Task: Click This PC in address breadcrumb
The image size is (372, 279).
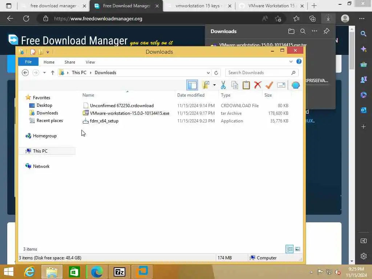Action: pos(79,73)
